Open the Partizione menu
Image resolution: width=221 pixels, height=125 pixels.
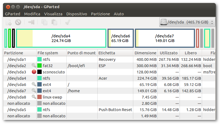100,14
